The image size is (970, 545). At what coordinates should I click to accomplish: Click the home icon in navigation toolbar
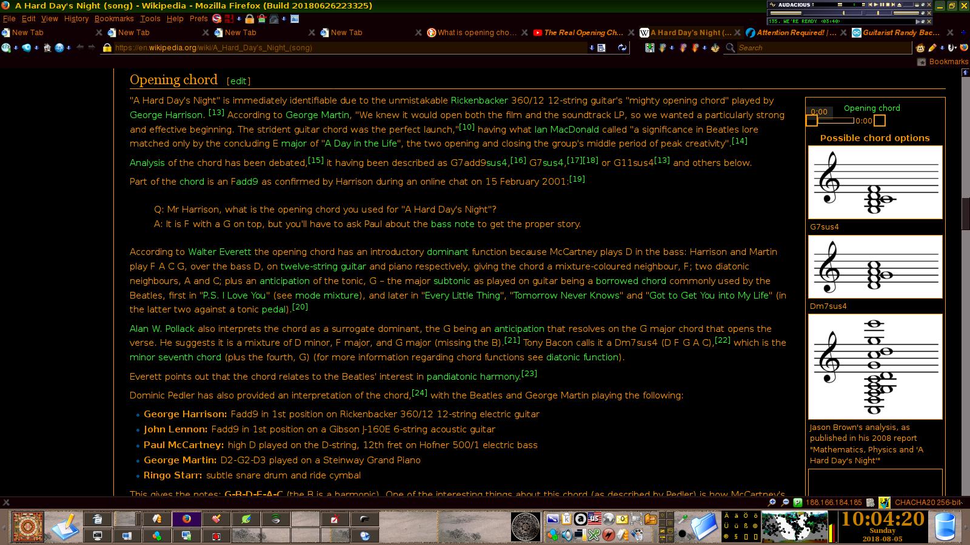click(x=47, y=48)
